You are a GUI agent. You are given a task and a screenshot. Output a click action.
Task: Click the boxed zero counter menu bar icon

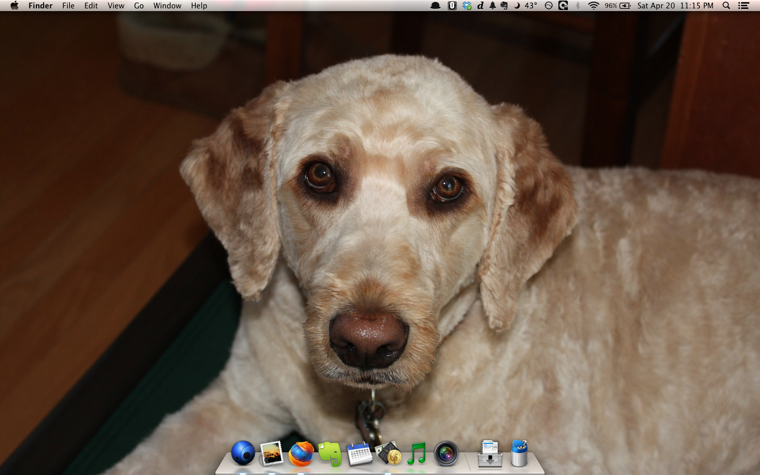point(452,6)
